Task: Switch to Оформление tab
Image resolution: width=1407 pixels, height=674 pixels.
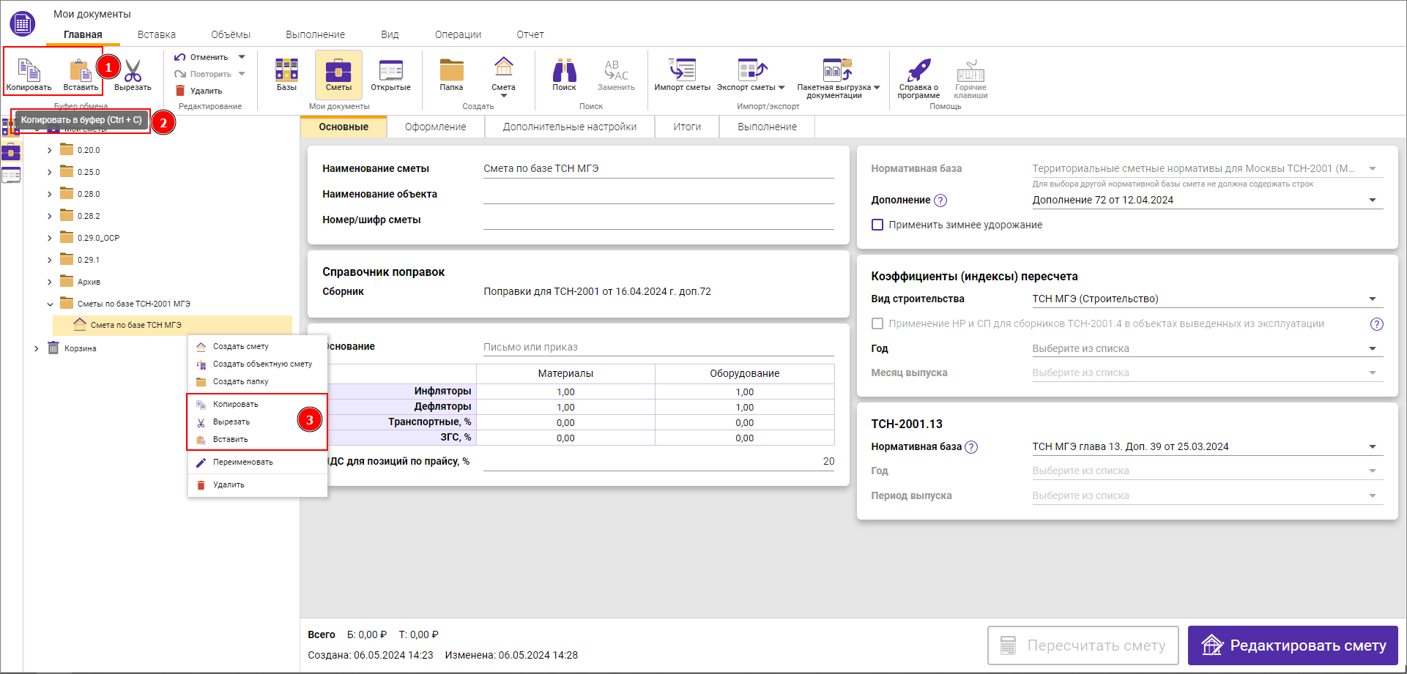Action: 436,127
